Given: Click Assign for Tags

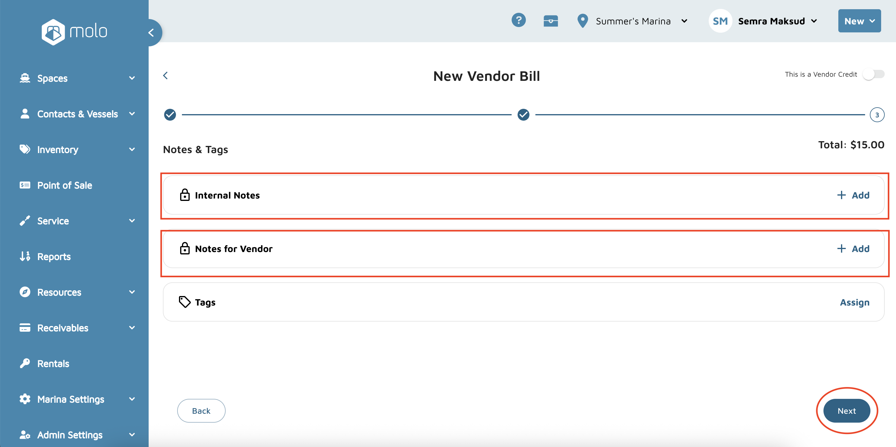Looking at the screenshot, I should 854,302.
